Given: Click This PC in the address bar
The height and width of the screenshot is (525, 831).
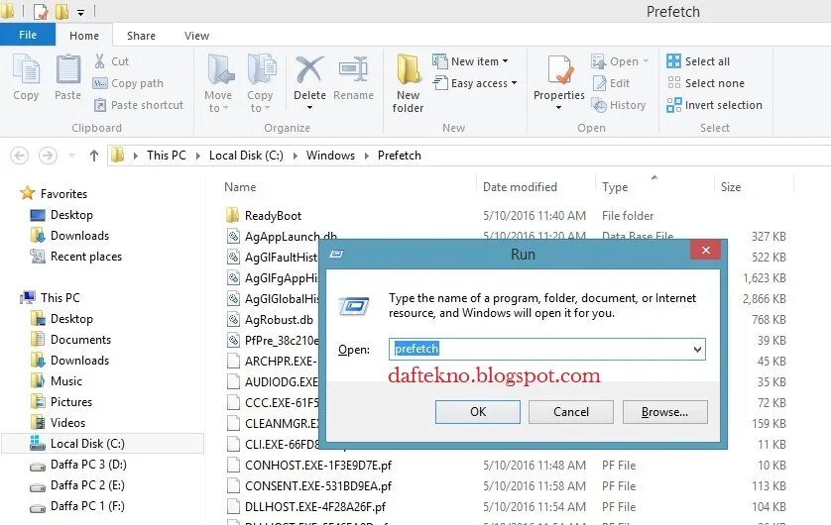Looking at the screenshot, I should 167,156.
